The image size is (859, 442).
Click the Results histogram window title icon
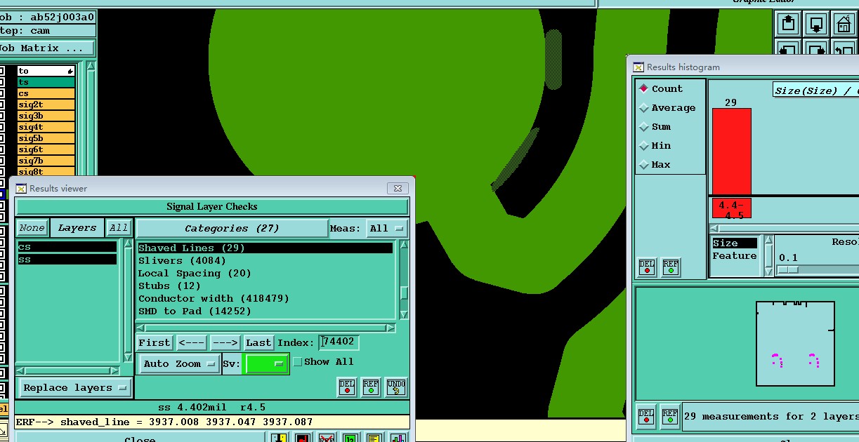(x=638, y=67)
